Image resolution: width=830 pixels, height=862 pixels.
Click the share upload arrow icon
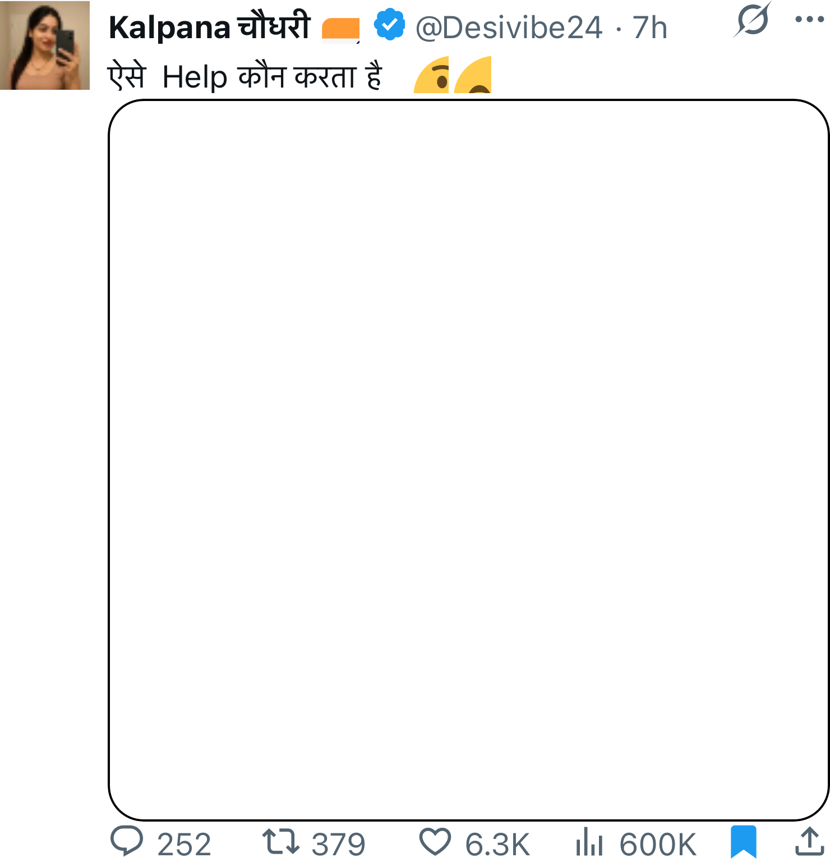[x=809, y=841]
